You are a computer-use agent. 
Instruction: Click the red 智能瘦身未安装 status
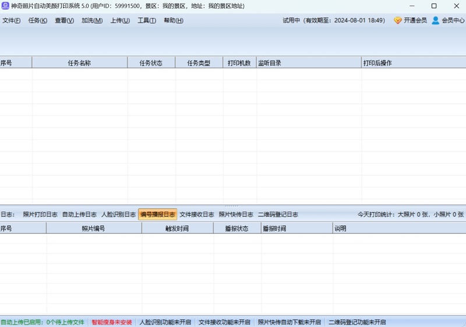pyautogui.click(x=112, y=322)
